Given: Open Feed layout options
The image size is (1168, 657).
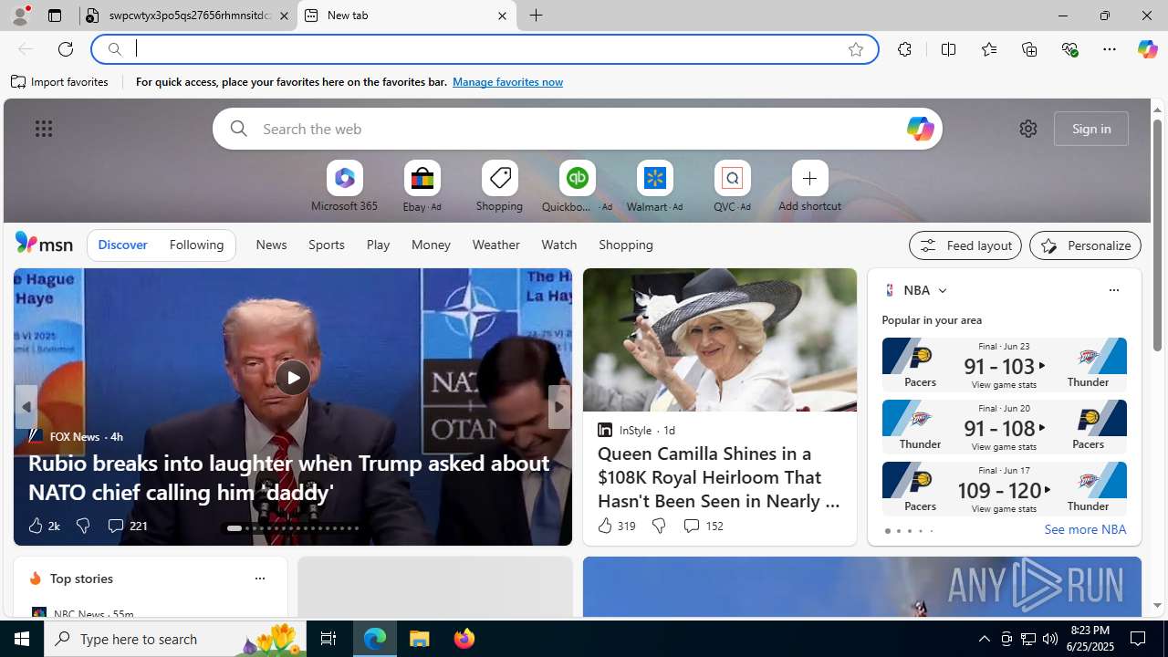Looking at the screenshot, I should pos(965,245).
